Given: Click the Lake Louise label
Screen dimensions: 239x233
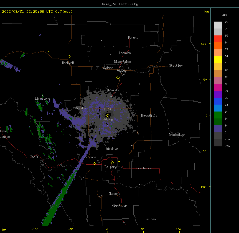Looking at the screenshot, I should [5, 134].
